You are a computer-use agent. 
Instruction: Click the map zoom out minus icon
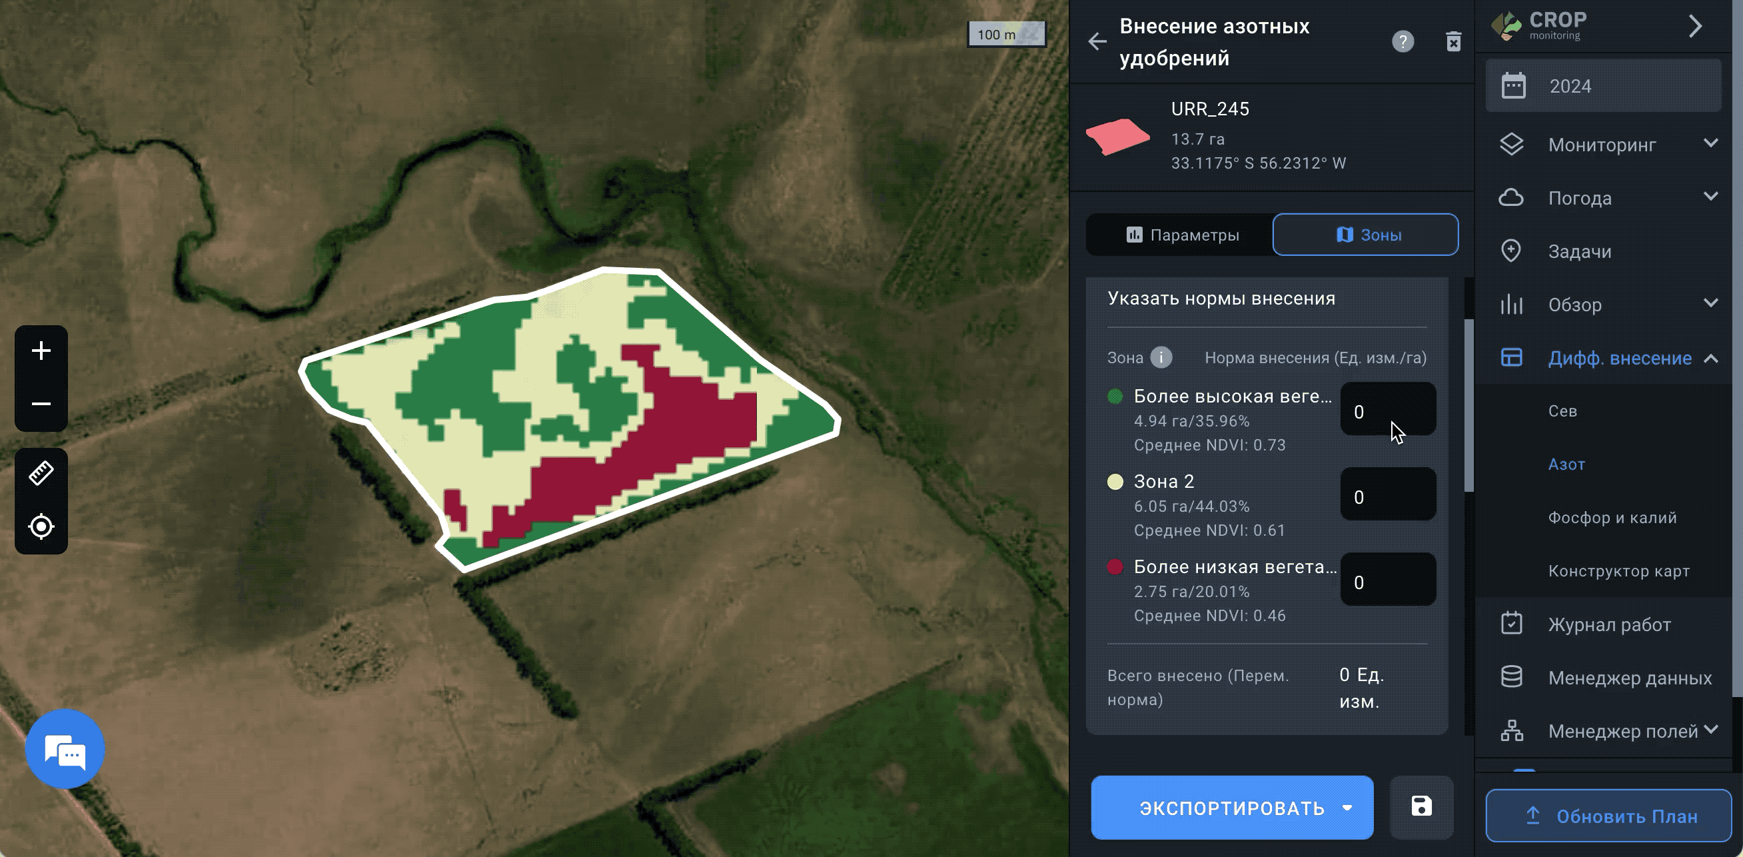click(x=41, y=404)
